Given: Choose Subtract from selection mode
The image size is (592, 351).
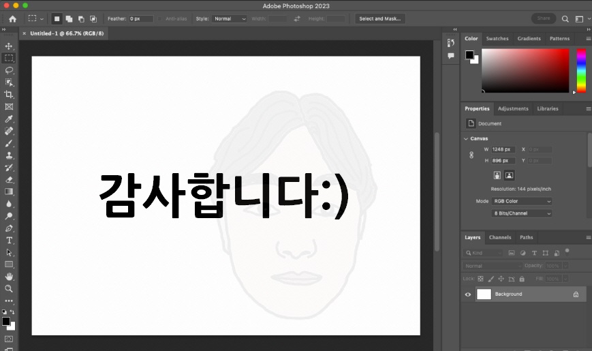Looking at the screenshot, I should (x=81, y=18).
